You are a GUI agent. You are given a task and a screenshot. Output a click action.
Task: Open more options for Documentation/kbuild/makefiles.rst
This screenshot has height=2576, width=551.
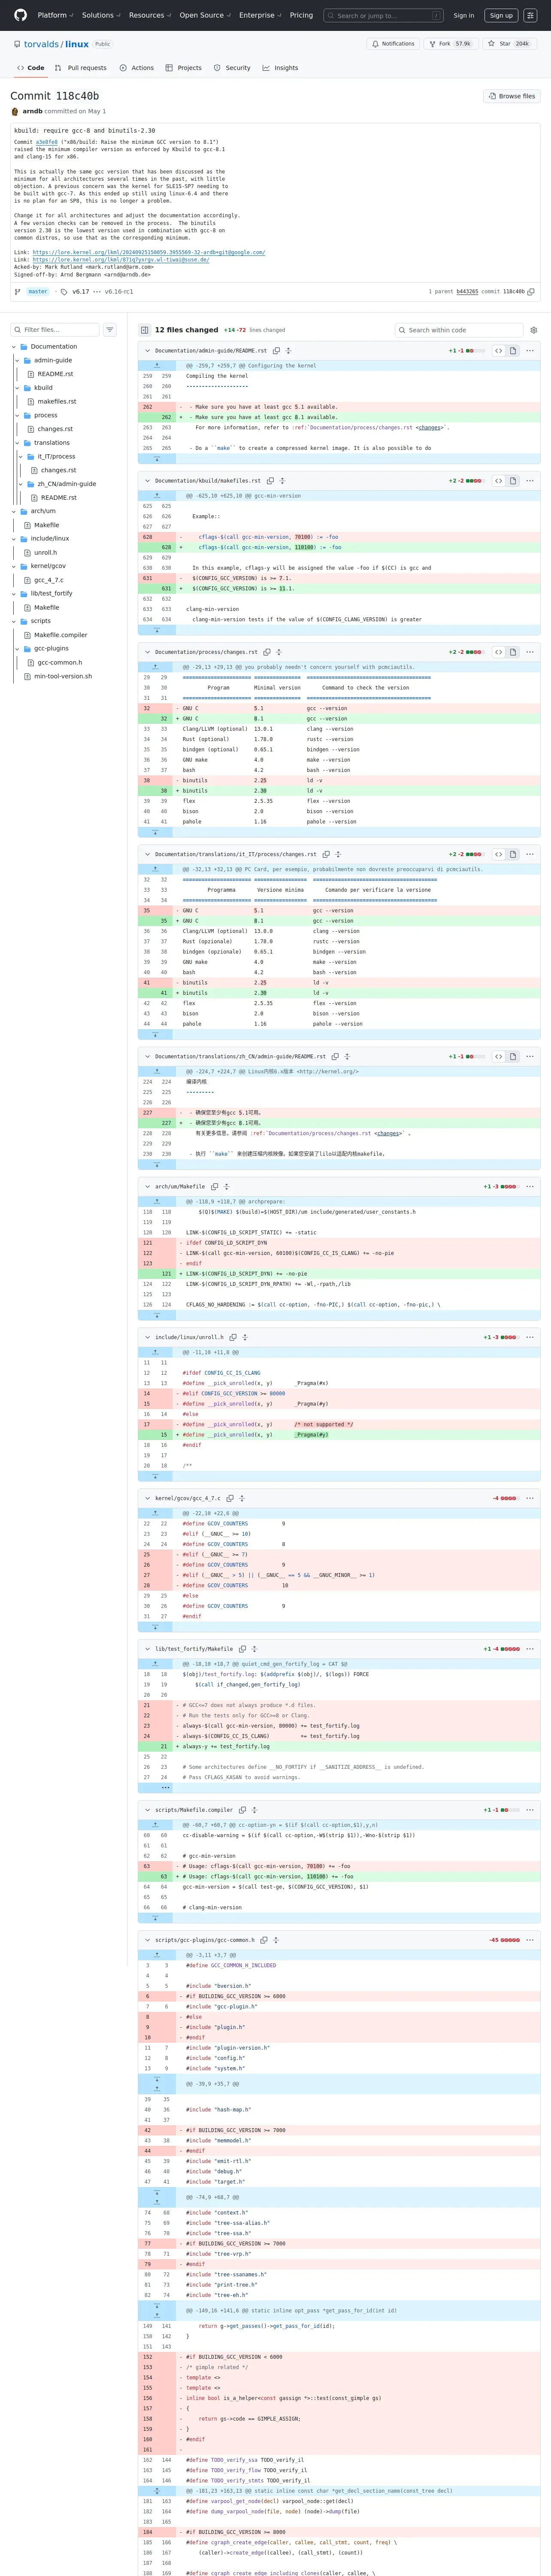[x=530, y=481]
